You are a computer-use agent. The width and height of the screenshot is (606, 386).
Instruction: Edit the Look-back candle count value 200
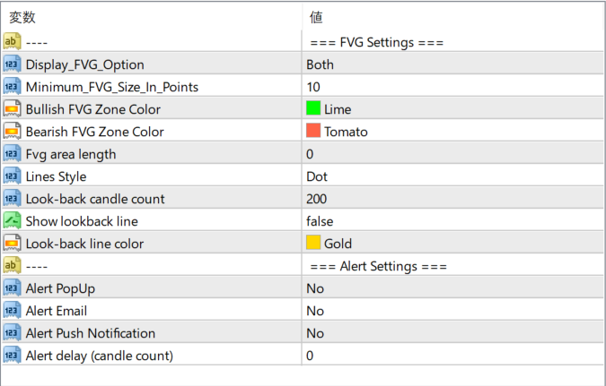[317, 199]
